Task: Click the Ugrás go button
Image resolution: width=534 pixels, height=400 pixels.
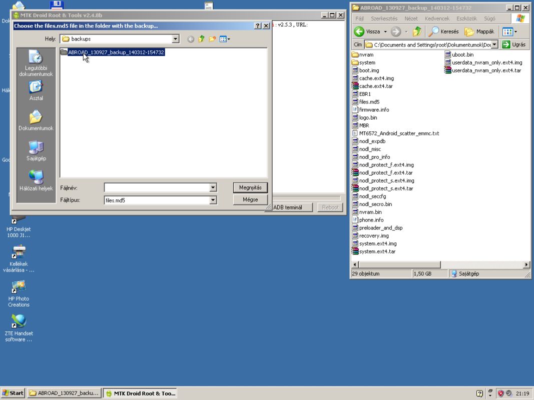Action: [514, 44]
